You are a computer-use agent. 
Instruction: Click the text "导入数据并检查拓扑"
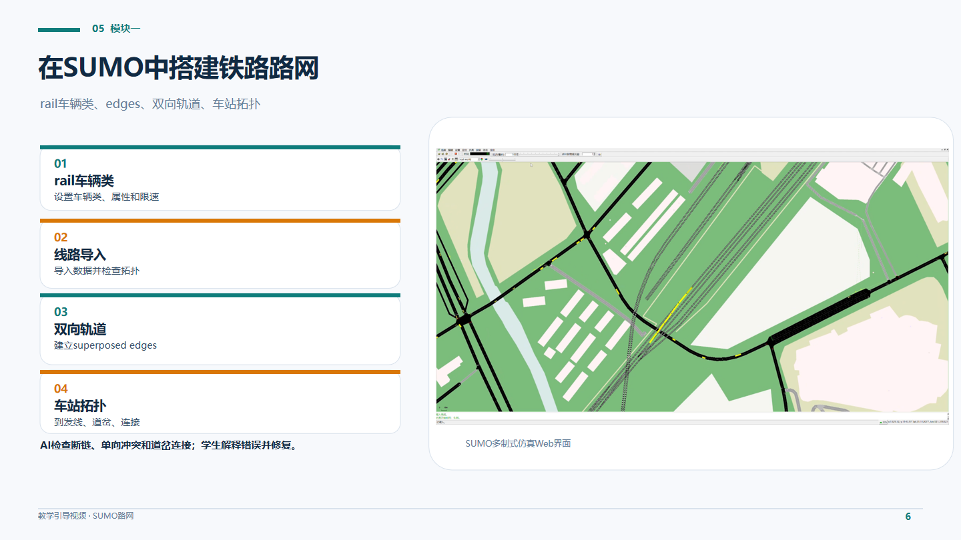97,271
